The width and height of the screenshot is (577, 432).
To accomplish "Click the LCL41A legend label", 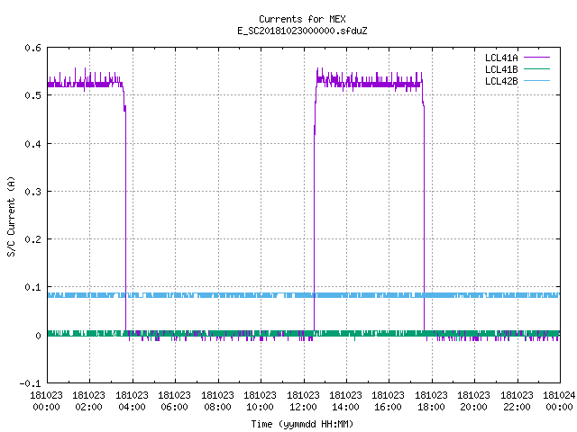I will [501, 58].
